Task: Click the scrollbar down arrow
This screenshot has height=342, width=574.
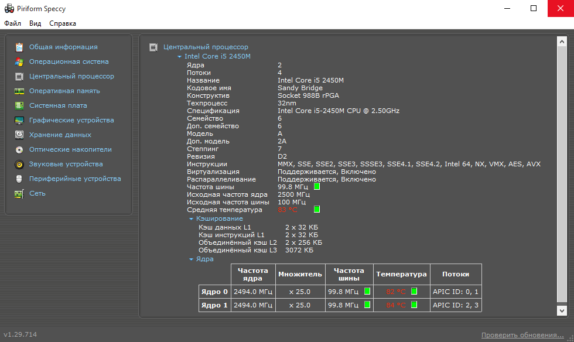Action: tap(562, 311)
